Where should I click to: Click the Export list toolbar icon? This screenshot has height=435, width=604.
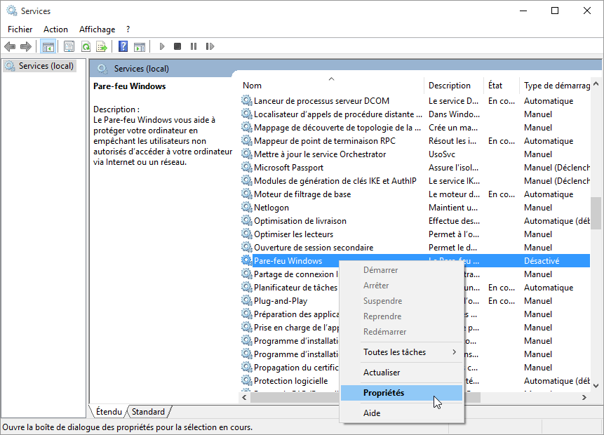(x=102, y=46)
